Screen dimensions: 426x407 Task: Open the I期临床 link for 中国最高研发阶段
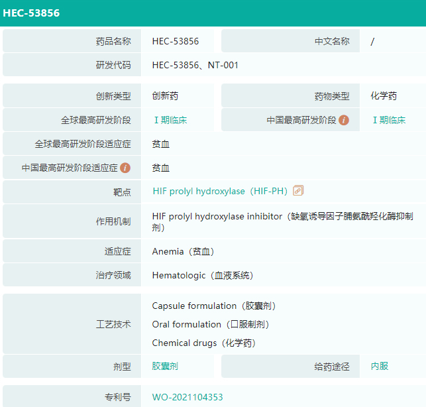[x=388, y=120]
